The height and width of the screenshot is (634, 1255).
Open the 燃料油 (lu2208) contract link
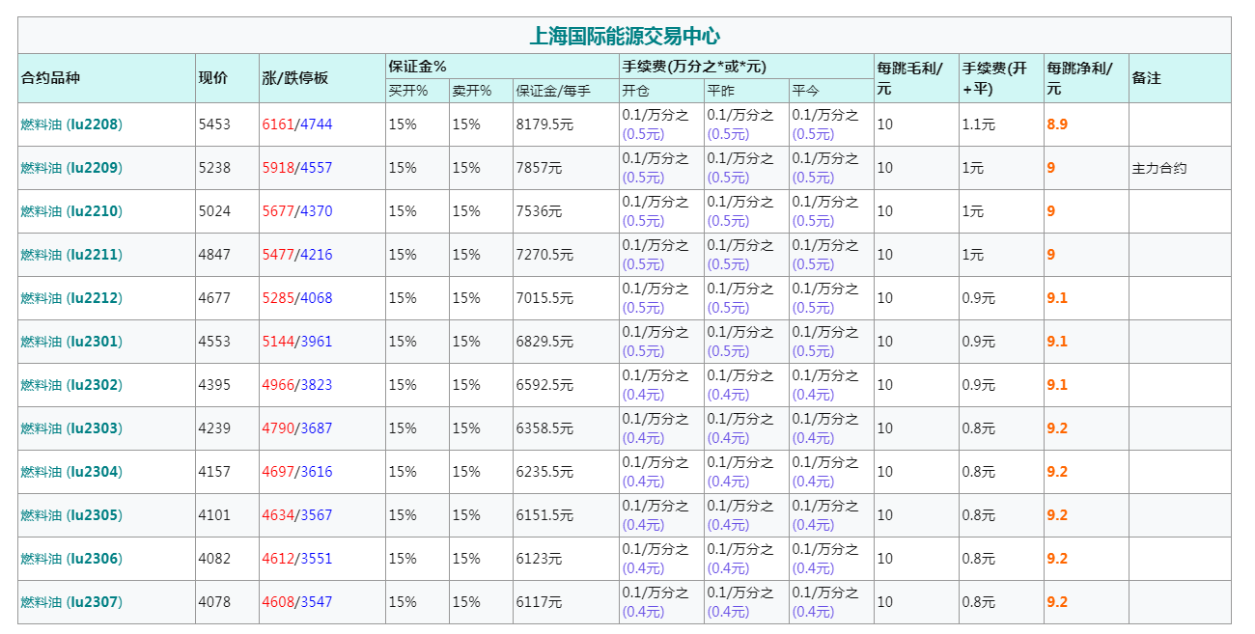click(71, 124)
